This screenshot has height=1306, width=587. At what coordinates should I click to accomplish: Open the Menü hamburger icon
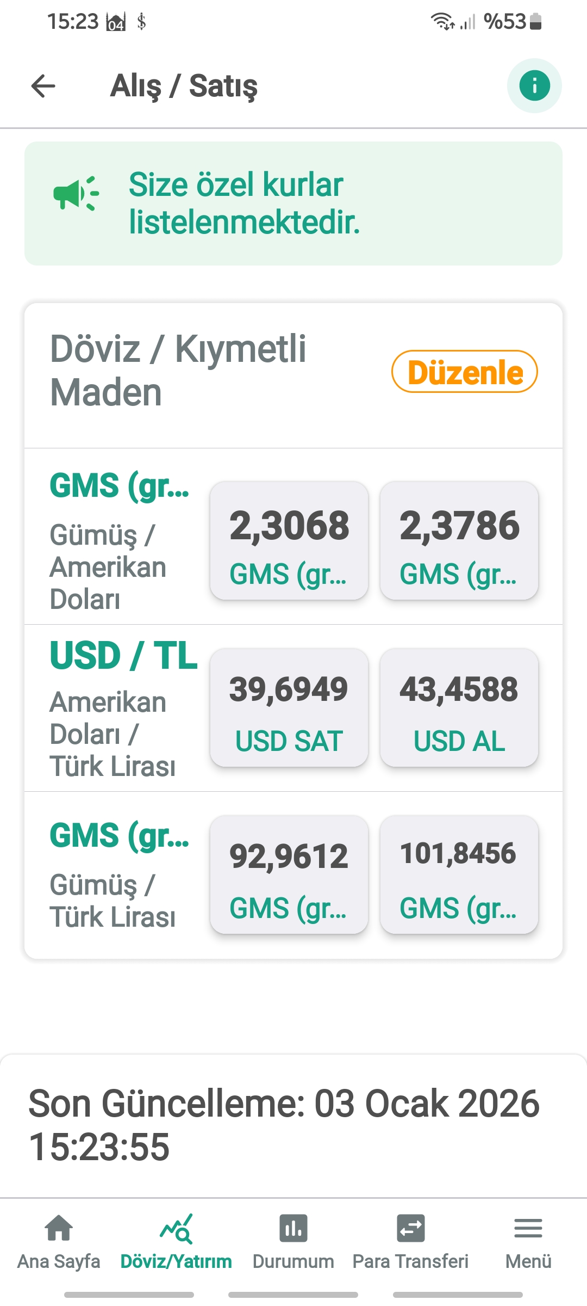(x=528, y=1228)
